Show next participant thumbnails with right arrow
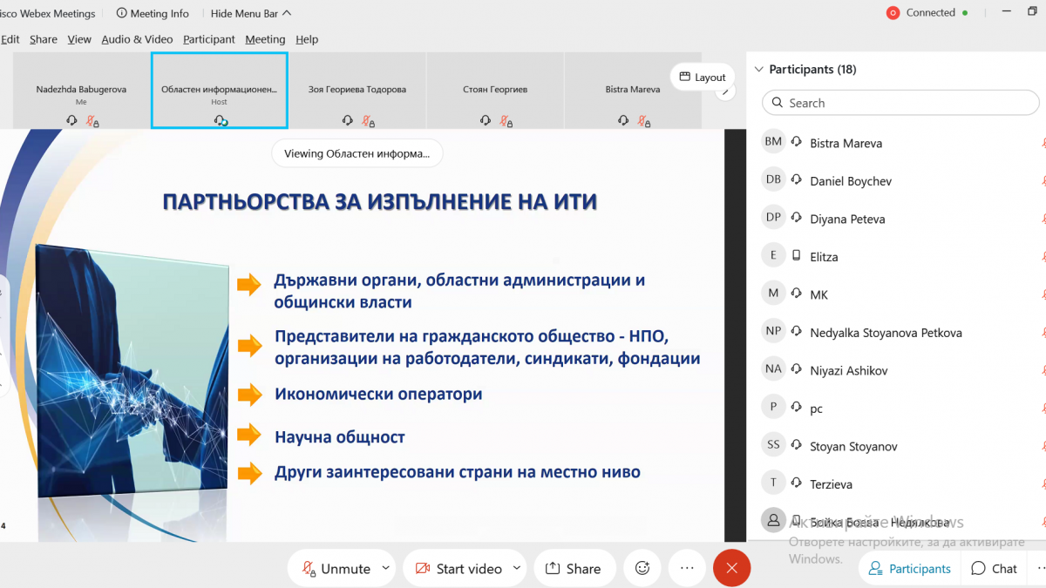 [725, 91]
